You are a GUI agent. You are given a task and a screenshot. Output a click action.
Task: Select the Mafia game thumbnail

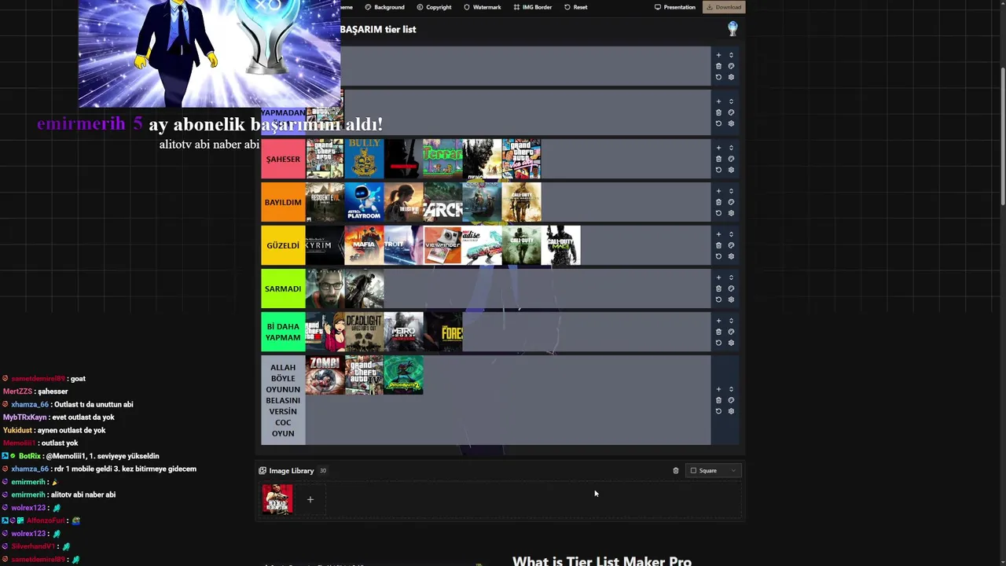click(x=364, y=245)
